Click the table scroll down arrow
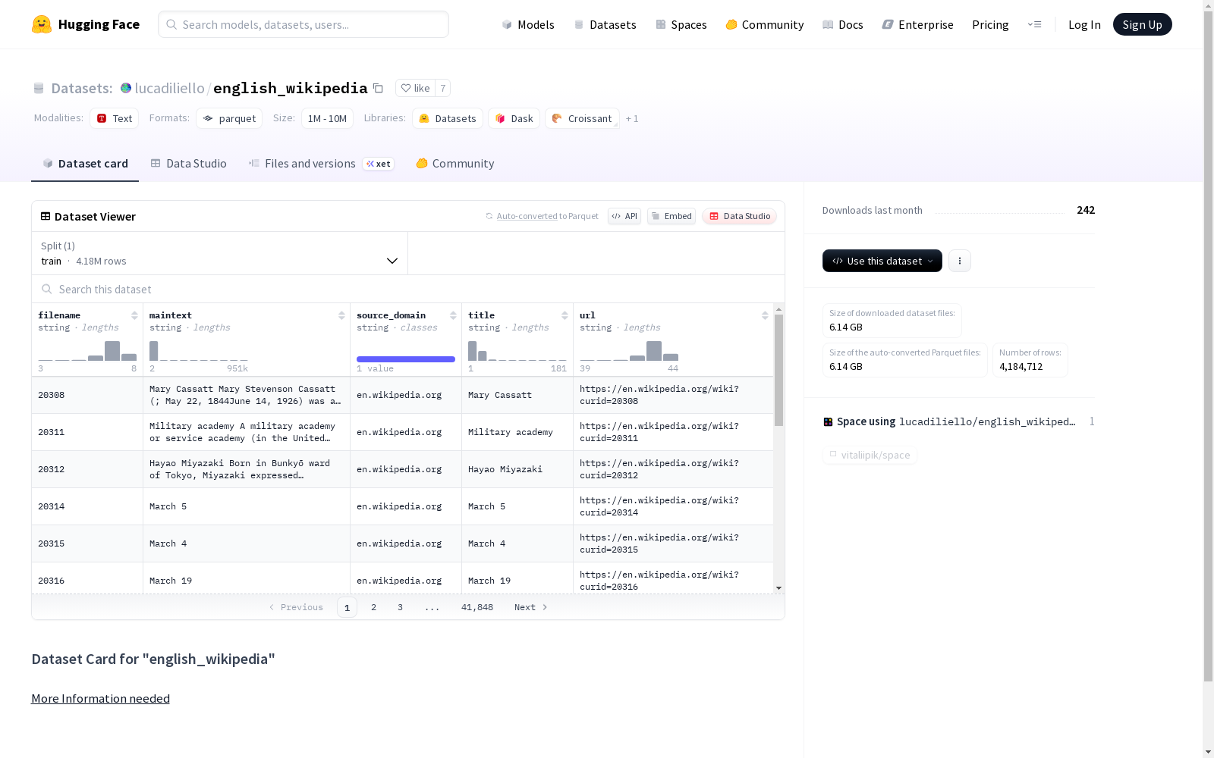1214x758 pixels. [x=778, y=588]
